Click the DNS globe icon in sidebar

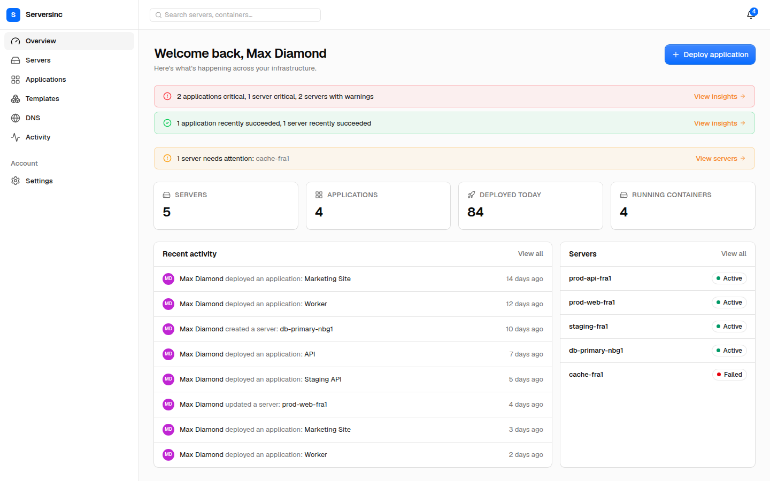pos(16,118)
